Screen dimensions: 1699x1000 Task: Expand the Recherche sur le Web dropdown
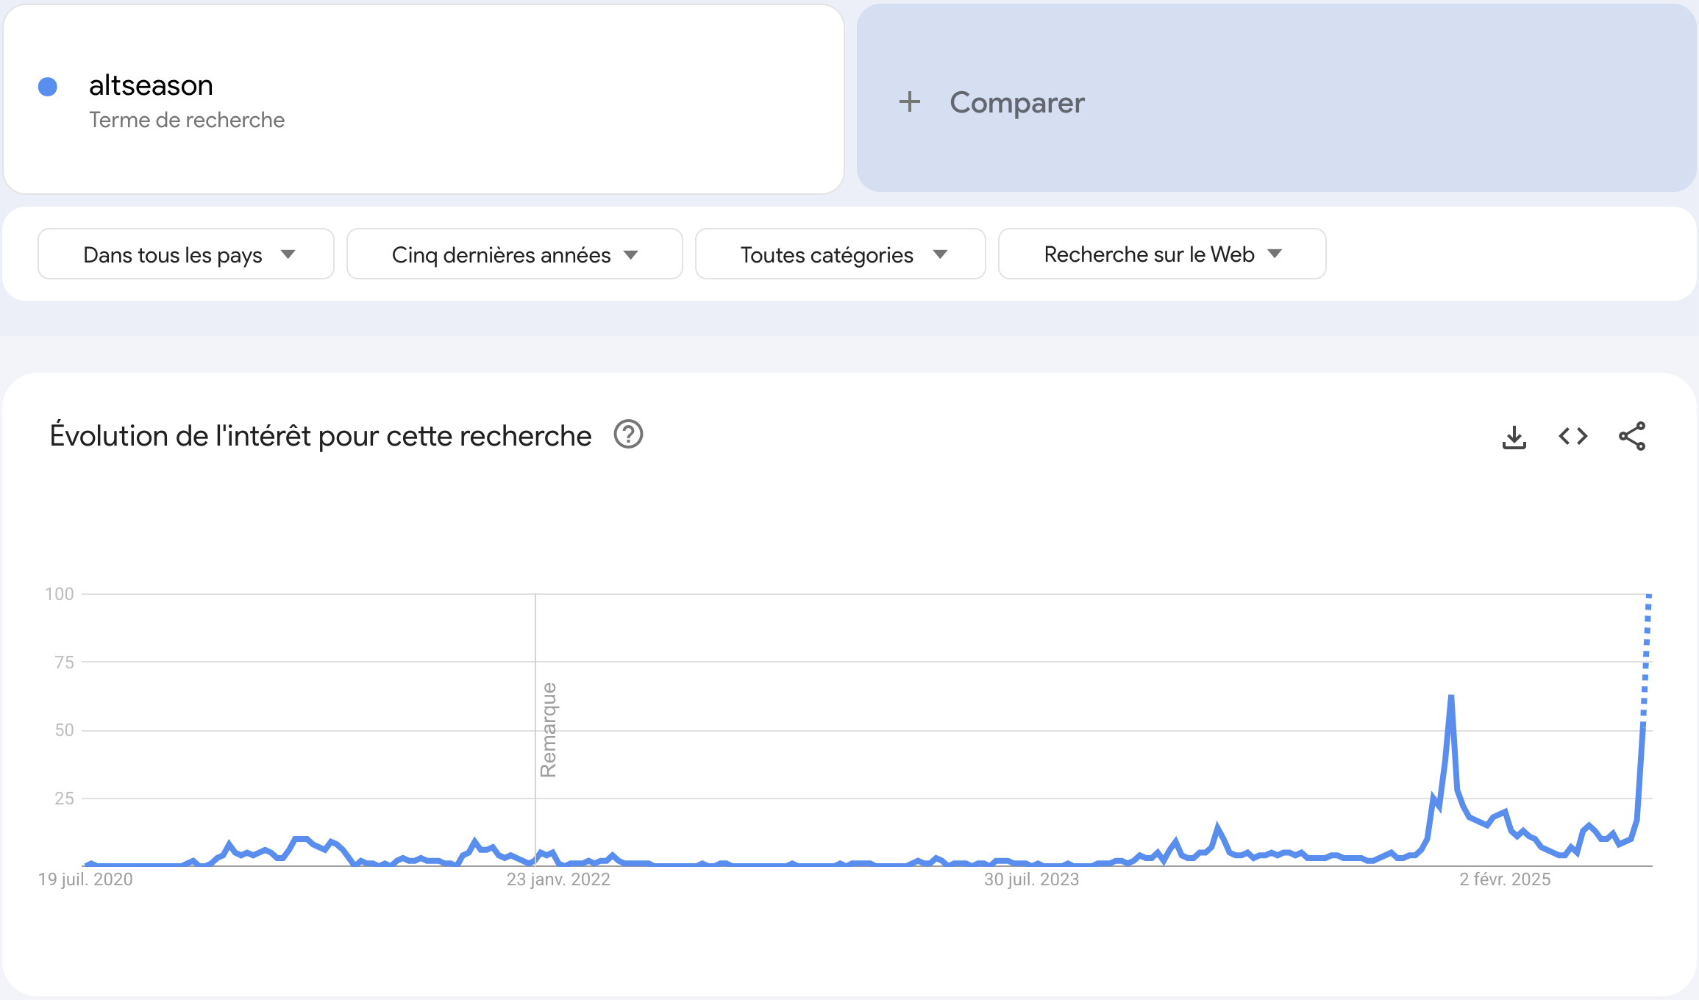click(1161, 254)
